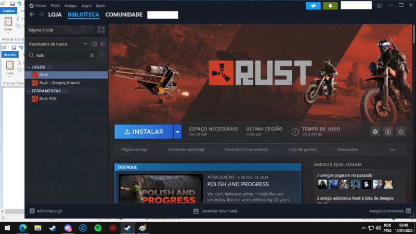Open Spotify from taskbar

coord(98,228)
